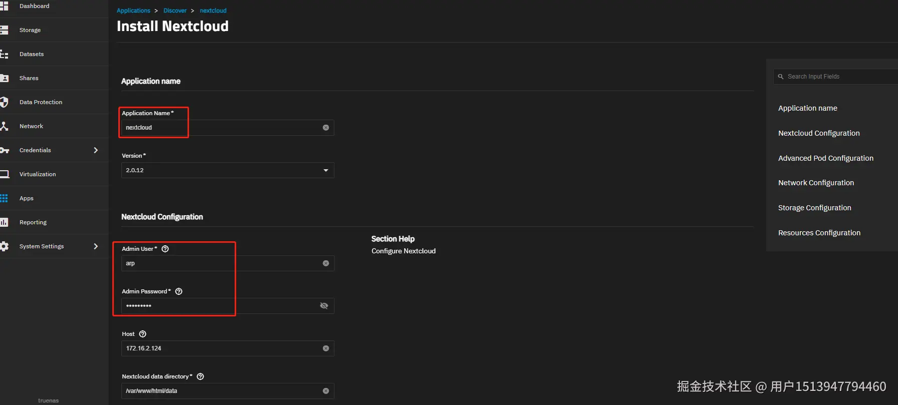The height and width of the screenshot is (405, 898).
Task: Expand the Credentials submenu
Action: [96, 150]
